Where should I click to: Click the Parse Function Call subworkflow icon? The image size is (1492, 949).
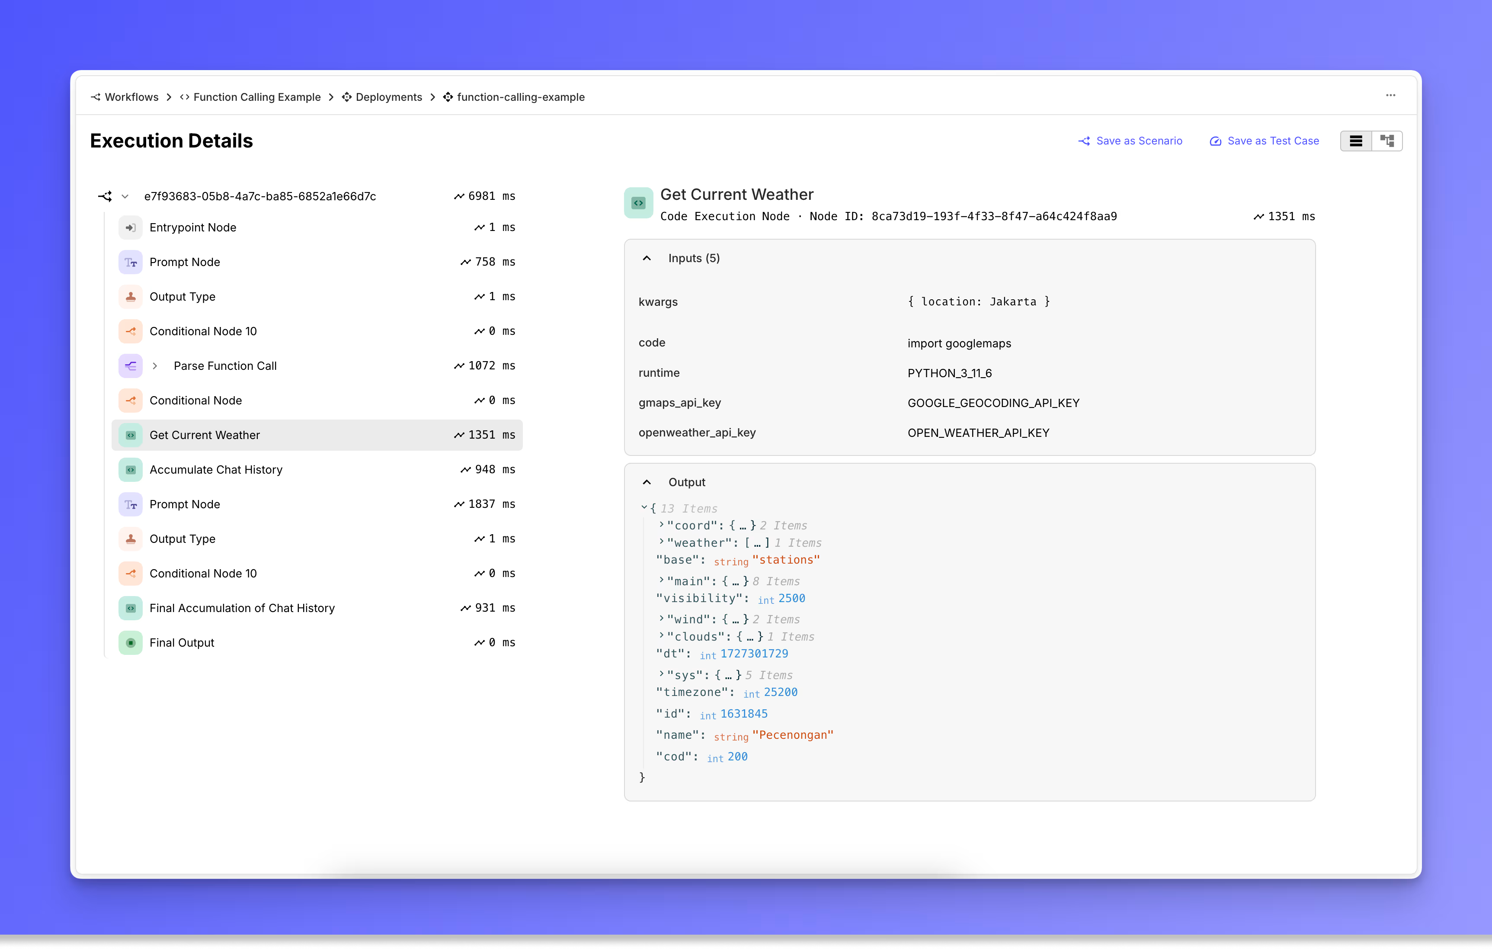coord(130,365)
